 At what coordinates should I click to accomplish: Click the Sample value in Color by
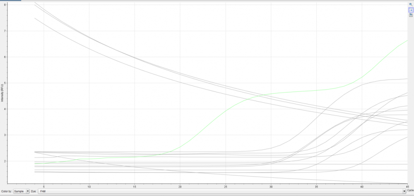[x=19, y=191]
